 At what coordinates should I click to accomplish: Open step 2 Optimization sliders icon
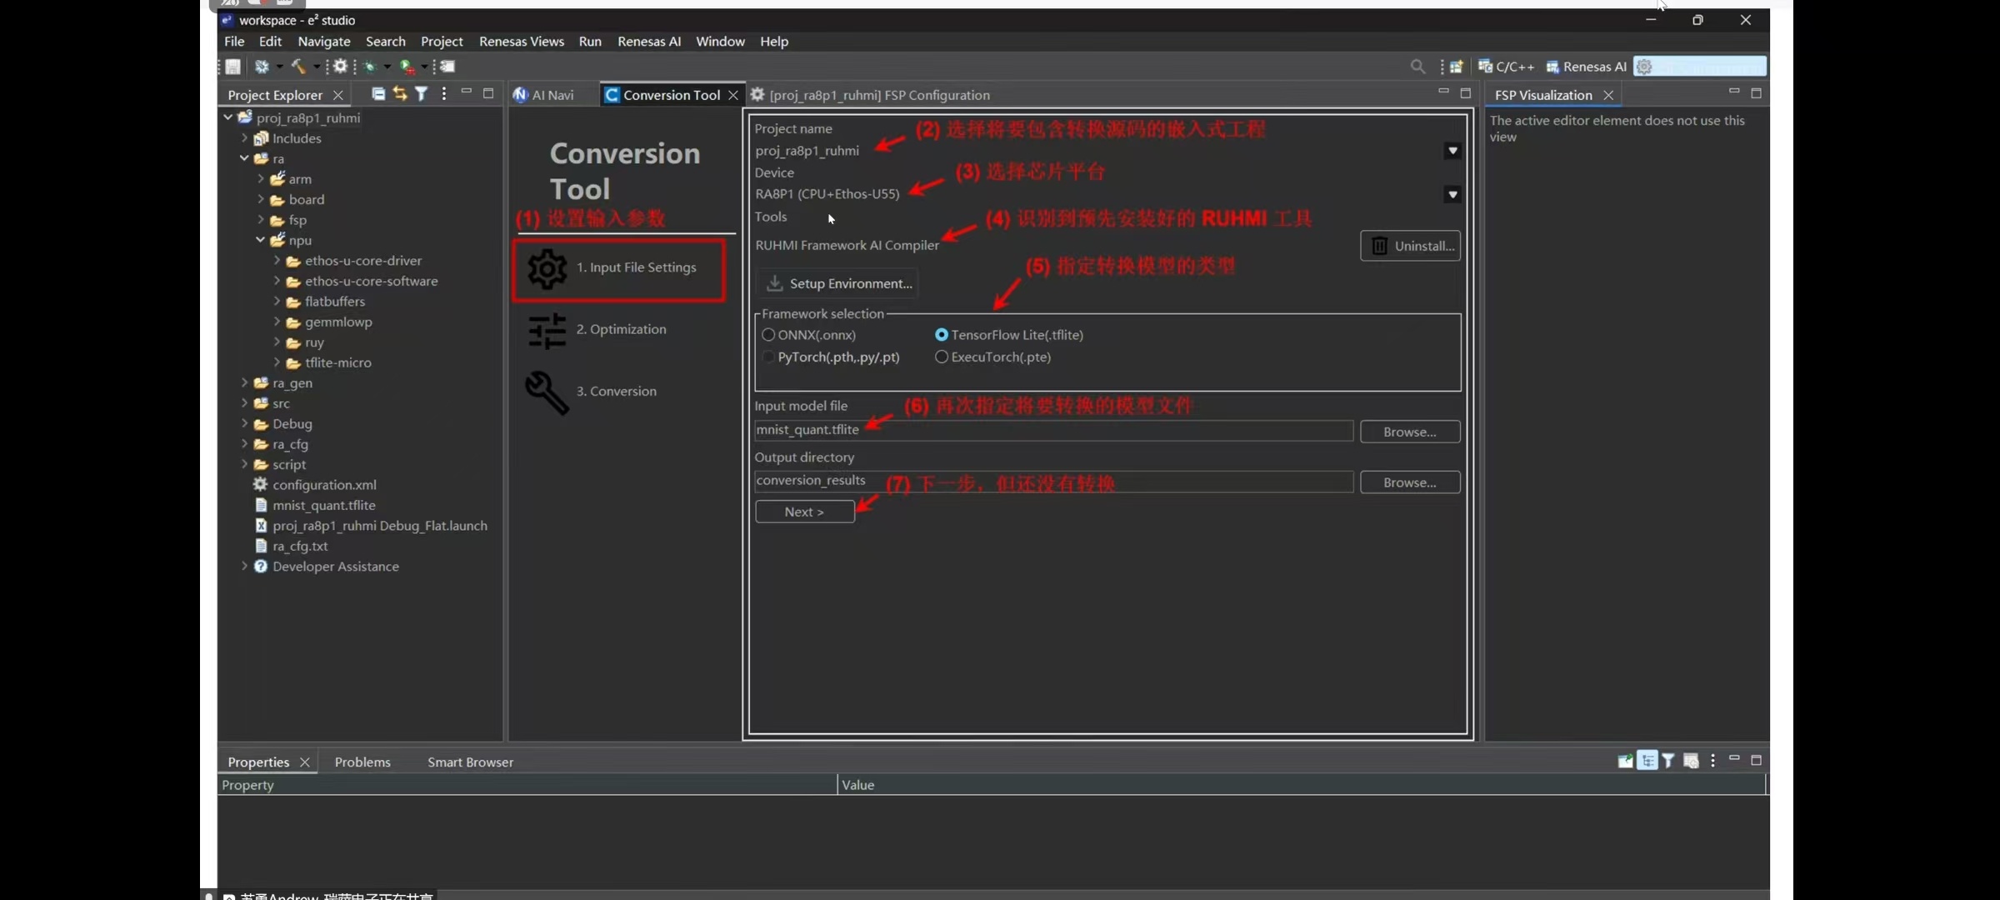click(x=547, y=330)
